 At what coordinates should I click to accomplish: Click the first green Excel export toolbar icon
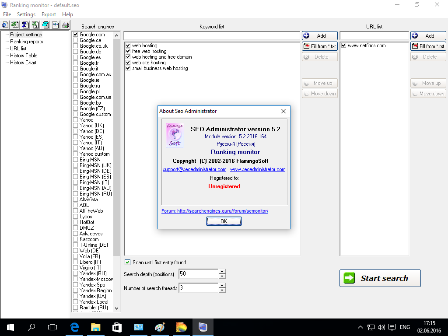pos(15,25)
